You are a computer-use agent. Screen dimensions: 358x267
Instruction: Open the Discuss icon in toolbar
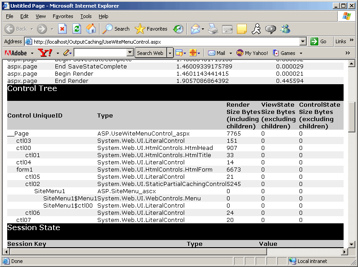(270, 29)
